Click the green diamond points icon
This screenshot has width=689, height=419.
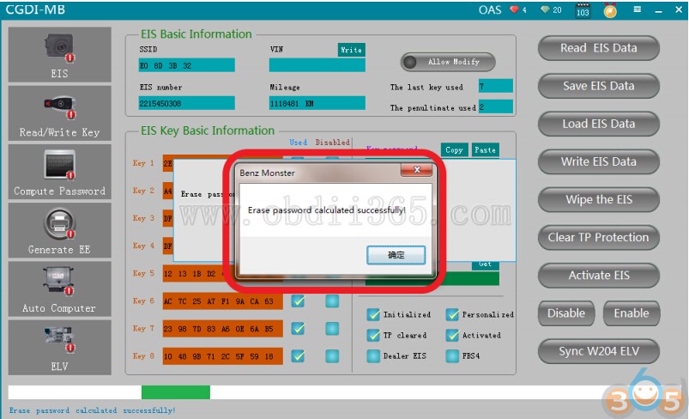pyautogui.click(x=546, y=9)
